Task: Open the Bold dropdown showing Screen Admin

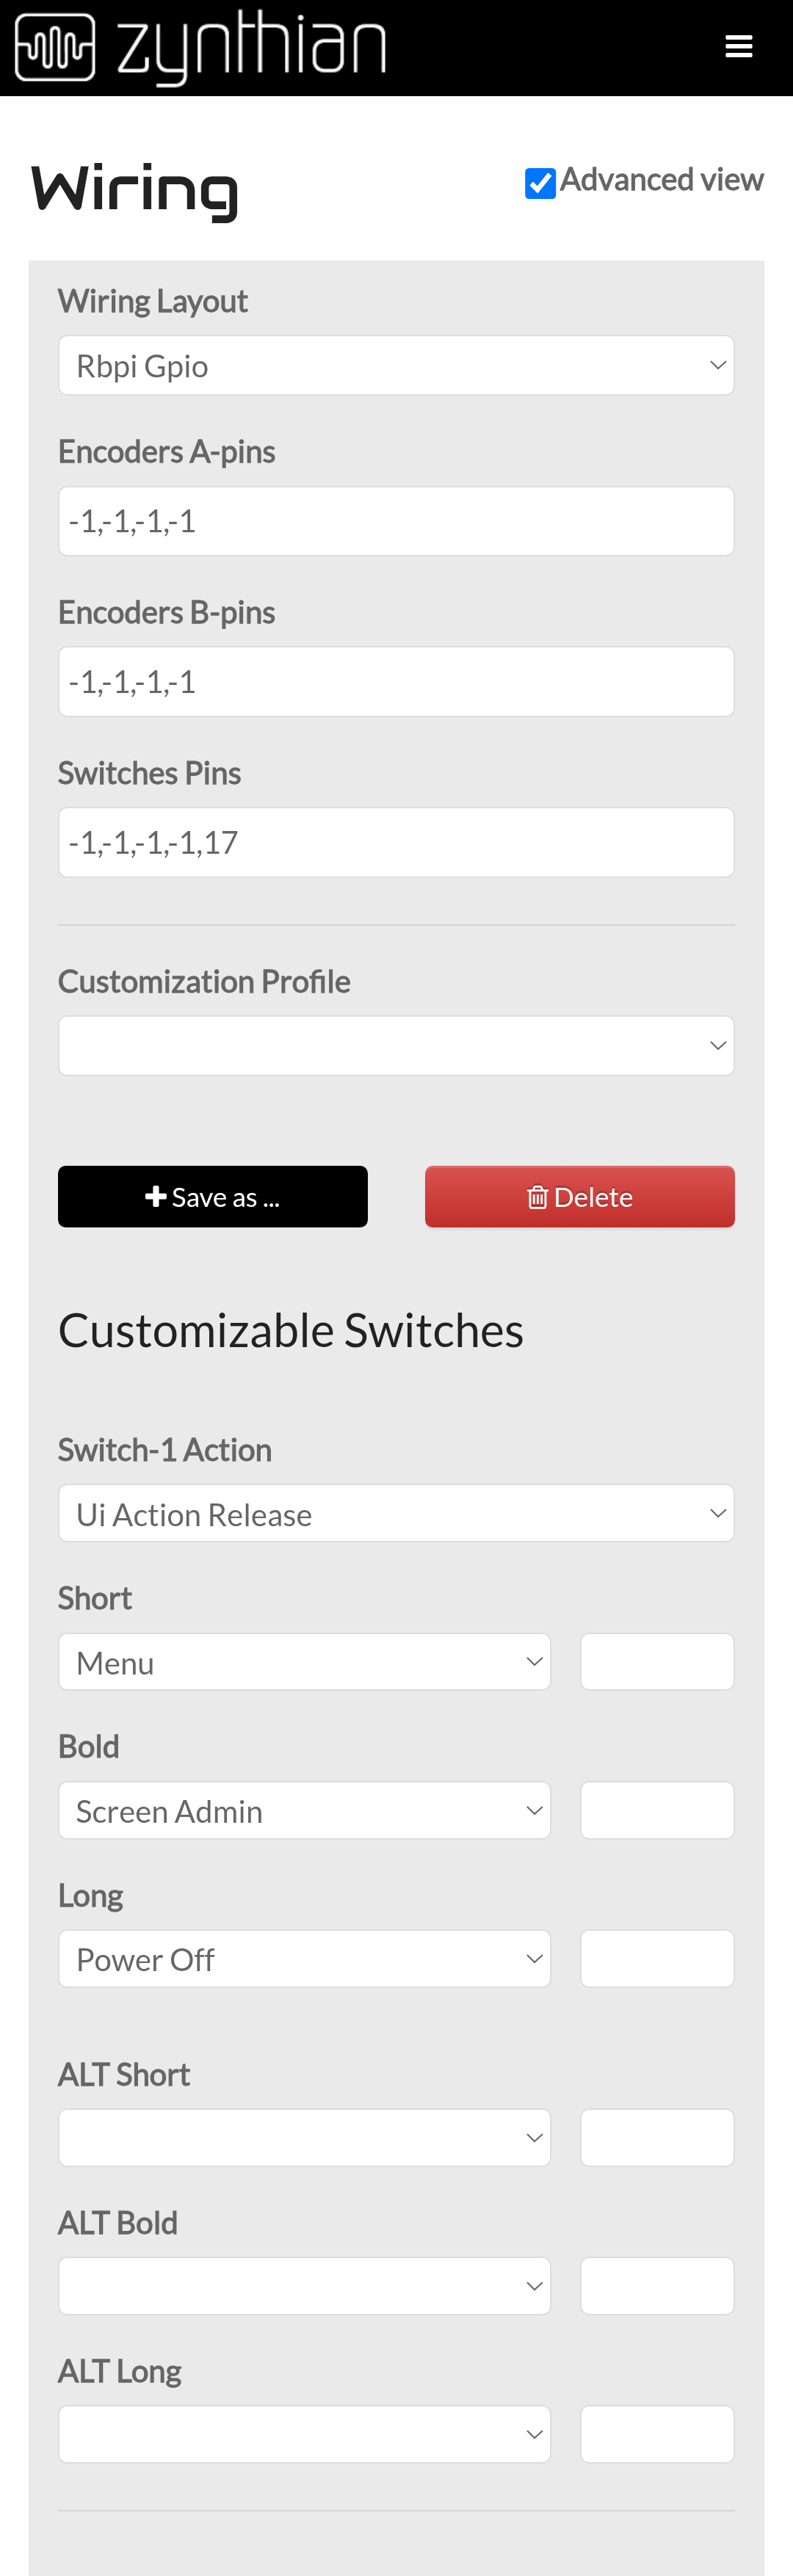Action: [x=304, y=1811]
